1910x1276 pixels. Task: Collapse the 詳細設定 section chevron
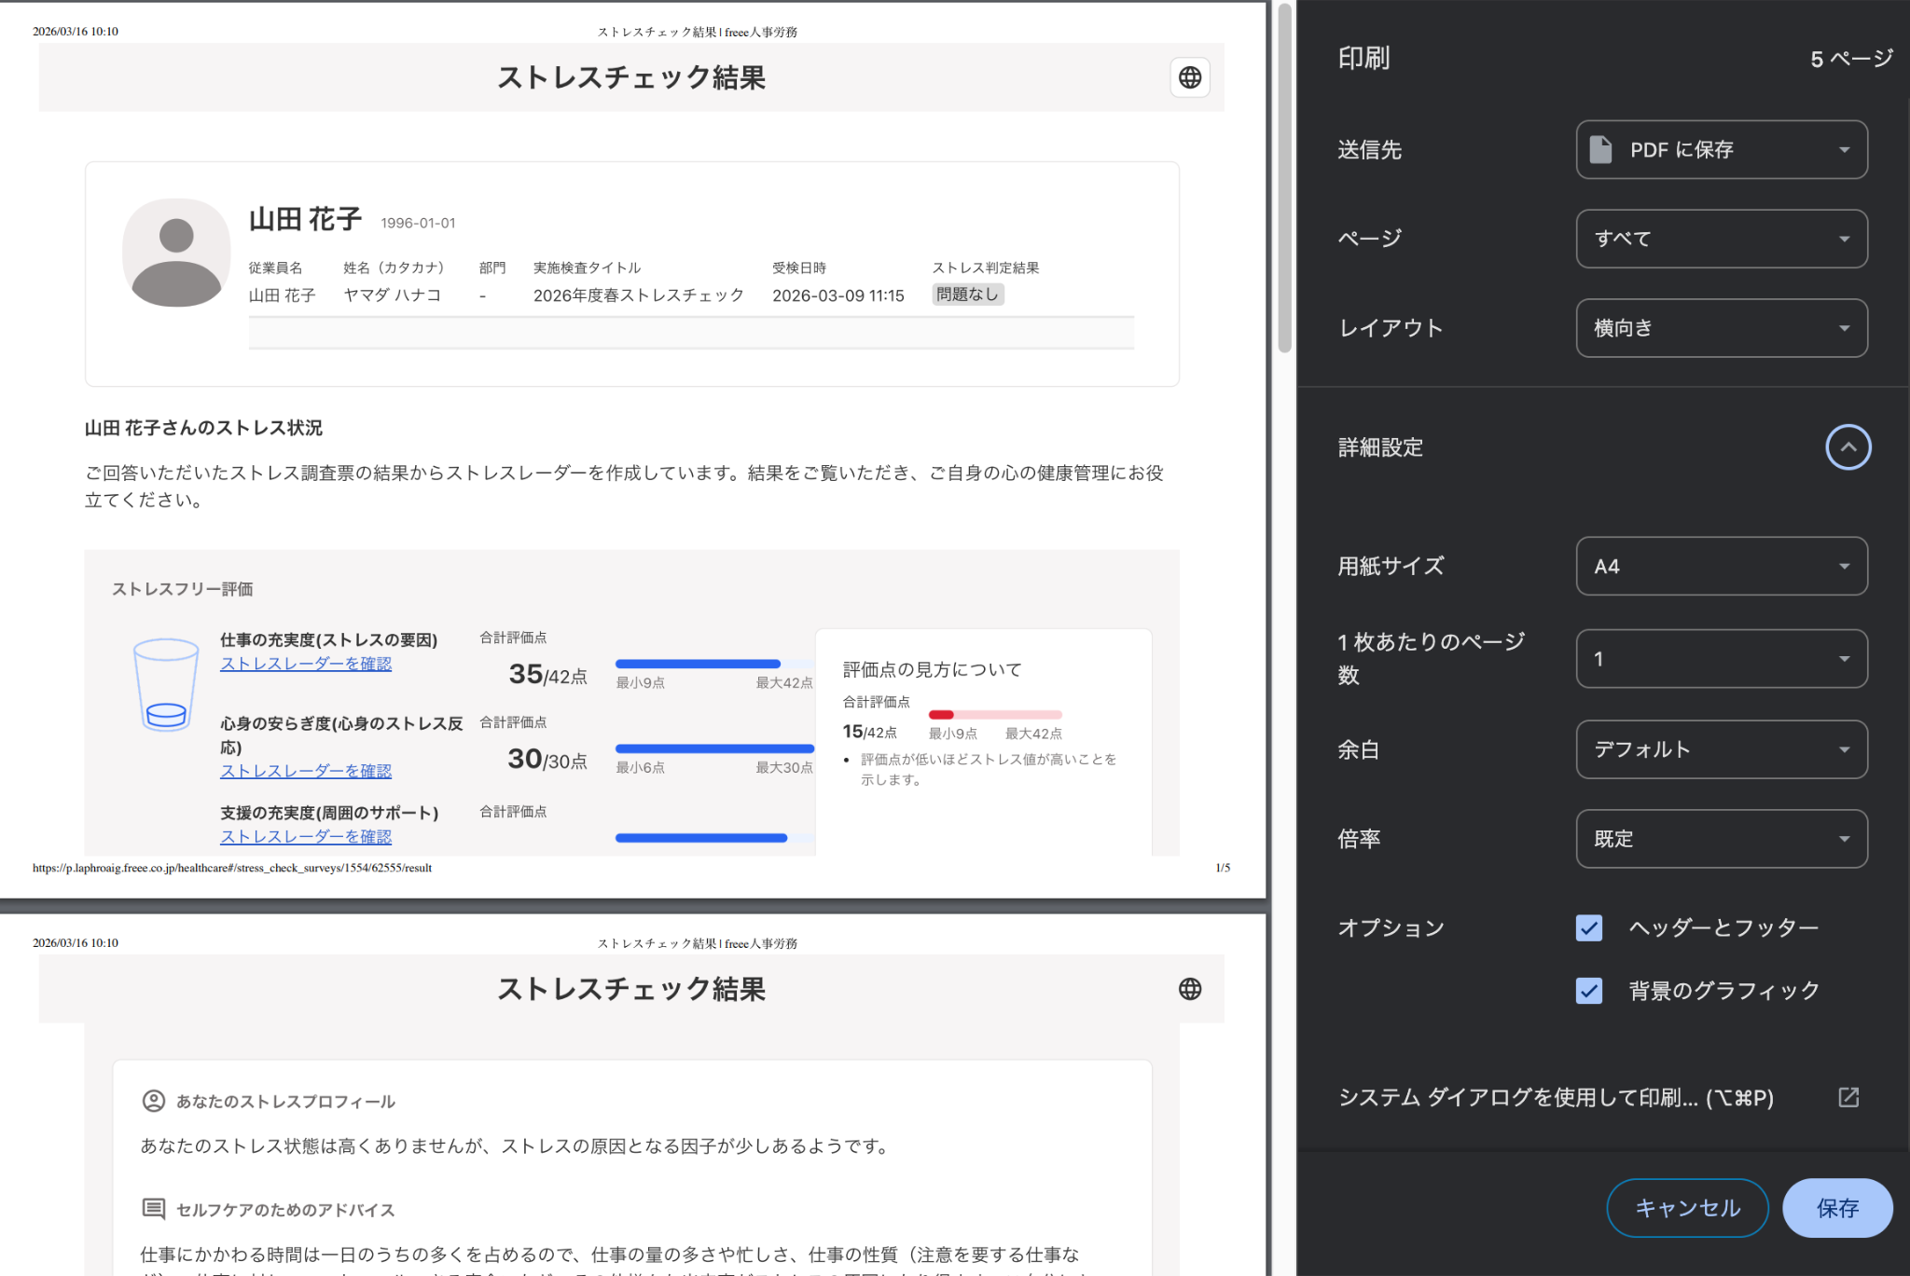pyautogui.click(x=1848, y=447)
